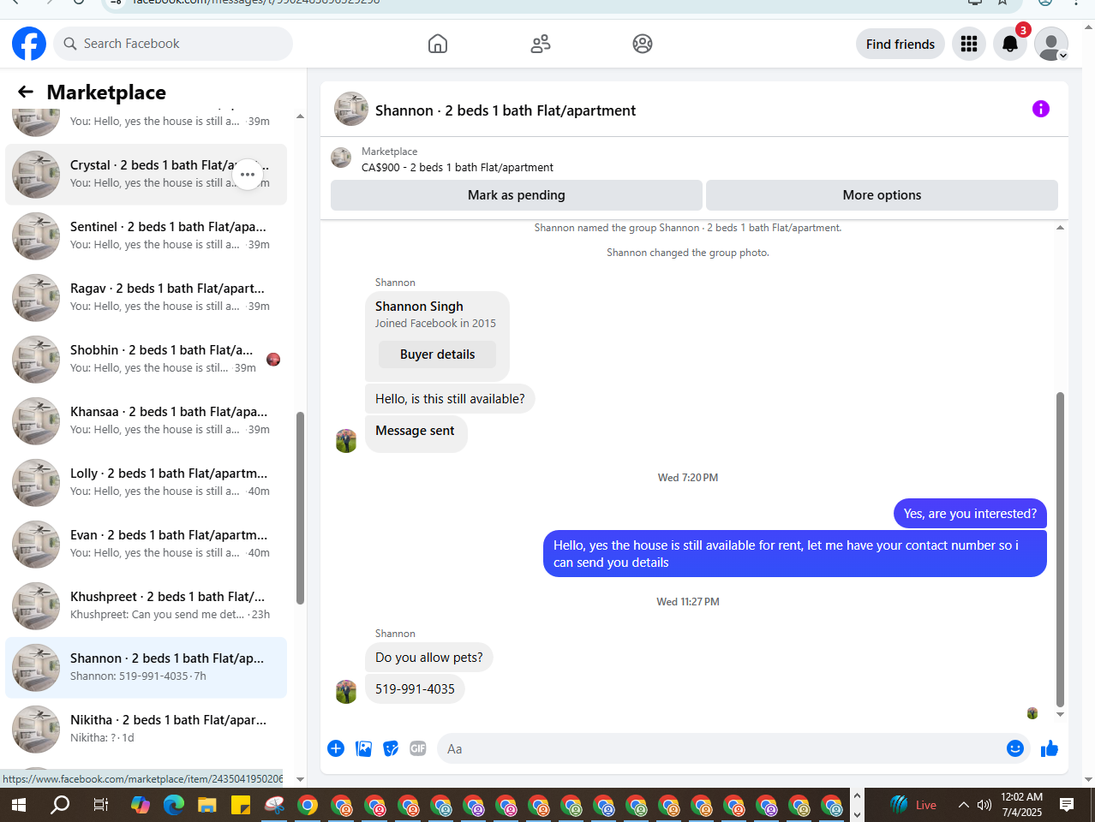Open the notifications bell
This screenshot has width=1095, height=822.
pyautogui.click(x=1010, y=44)
